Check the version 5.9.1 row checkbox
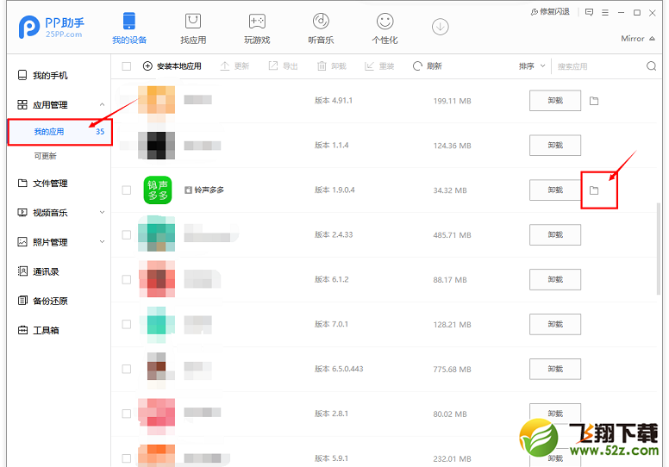Screen dimensions: 669x467 [126, 458]
